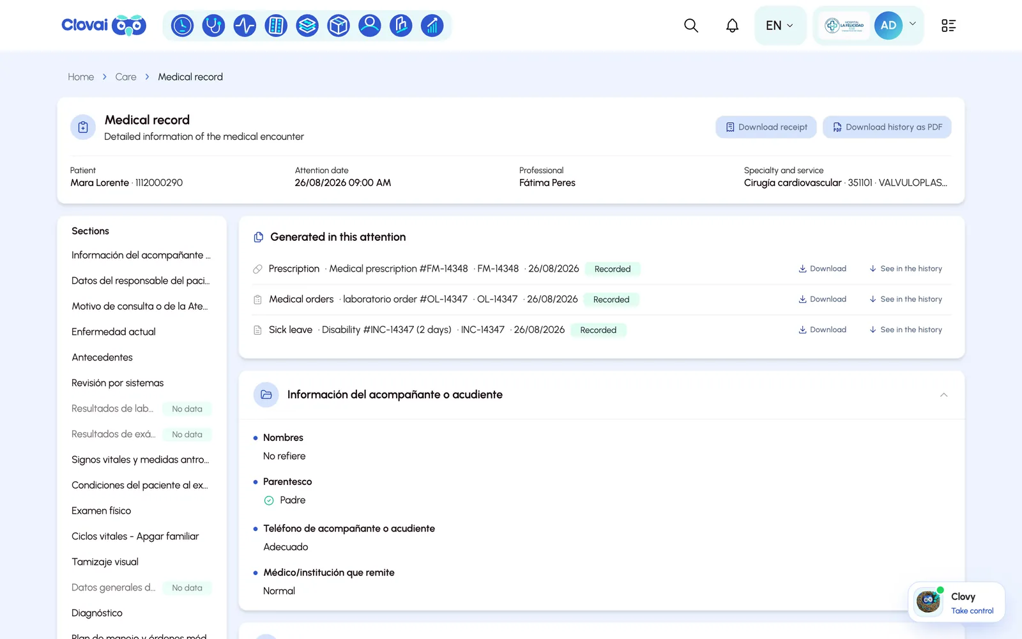The image size is (1022, 639).
Task: Click the medical record clipboard icon
Action: pyautogui.click(x=83, y=127)
